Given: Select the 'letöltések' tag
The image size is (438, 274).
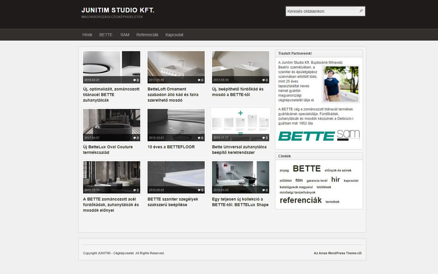Looking at the screenshot, I should pos(324,187).
